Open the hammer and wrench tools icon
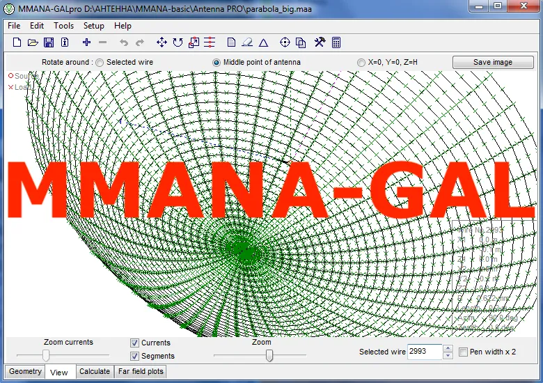Image resolution: width=543 pixels, height=383 pixels. point(320,42)
